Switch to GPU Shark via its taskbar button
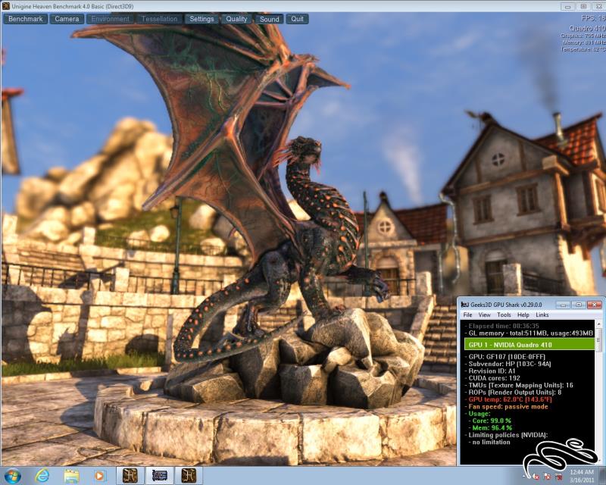The image size is (606, 485). click(x=160, y=475)
